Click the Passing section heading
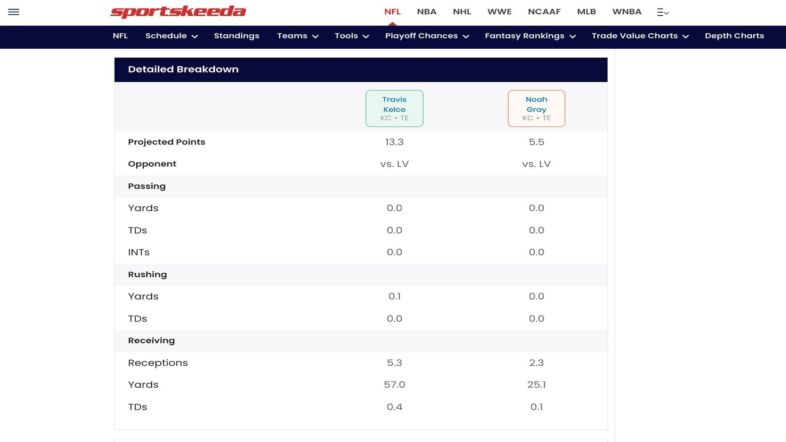Screen dimensions: 786x442 147,186
